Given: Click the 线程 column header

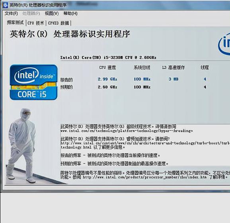Looking at the screenshot, I should tap(205, 68).
